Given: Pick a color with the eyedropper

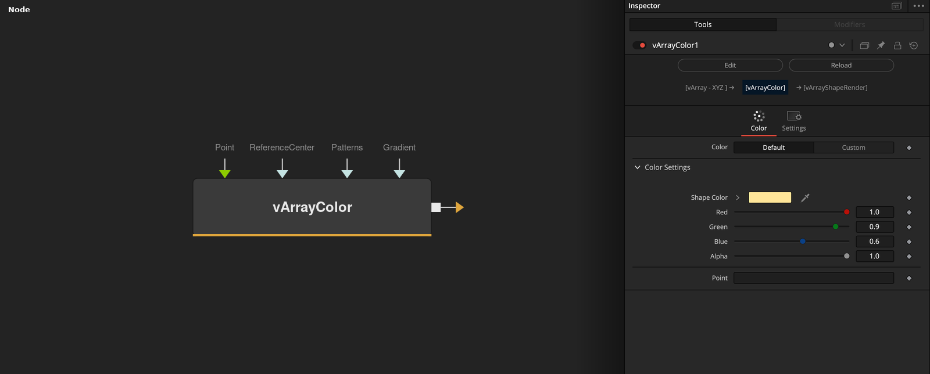Looking at the screenshot, I should (x=805, y=197).
